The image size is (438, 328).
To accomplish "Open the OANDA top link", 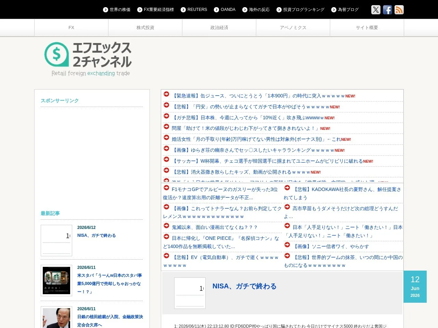I will [228, 10].
